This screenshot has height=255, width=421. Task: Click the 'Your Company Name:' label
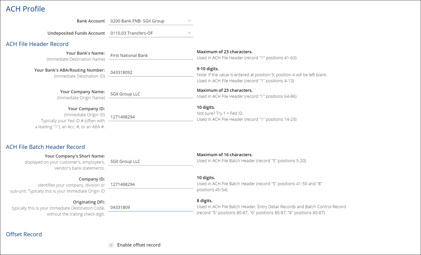(x=82, y=92)
